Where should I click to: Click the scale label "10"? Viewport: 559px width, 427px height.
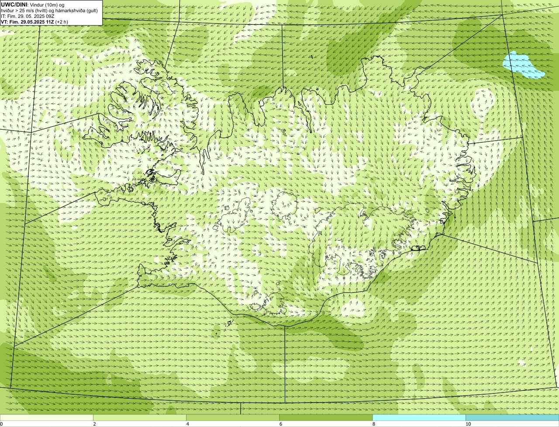click(468, 424)
